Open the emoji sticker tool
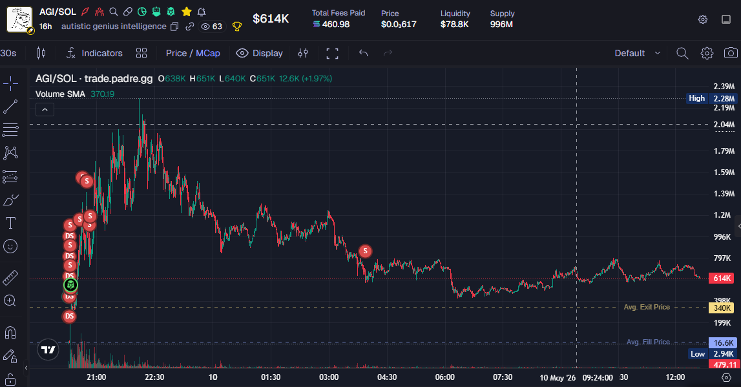The width and height of the screenshot is (741, 387). pos(10,246)
